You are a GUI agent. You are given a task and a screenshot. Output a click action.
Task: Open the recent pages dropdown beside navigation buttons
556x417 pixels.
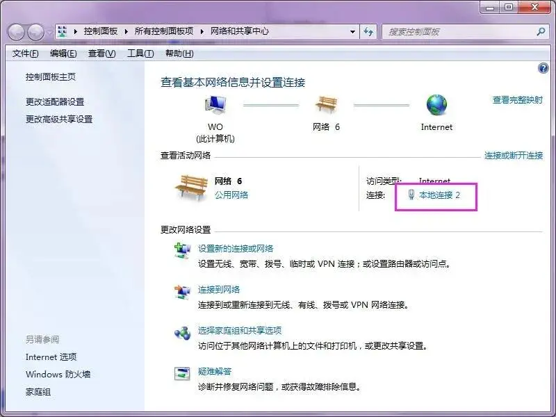(x=50, y=32)
